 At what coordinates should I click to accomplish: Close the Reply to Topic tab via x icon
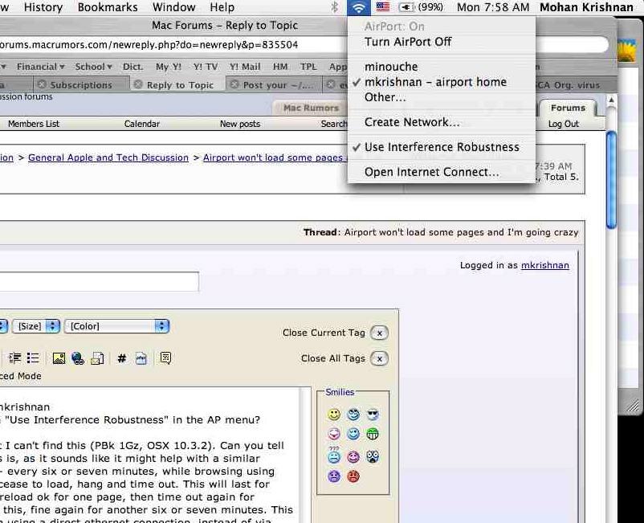point(138,84)
